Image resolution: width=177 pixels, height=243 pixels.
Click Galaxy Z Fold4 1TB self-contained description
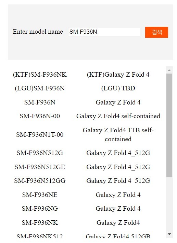pyautogui.click(x=118, y=134)
